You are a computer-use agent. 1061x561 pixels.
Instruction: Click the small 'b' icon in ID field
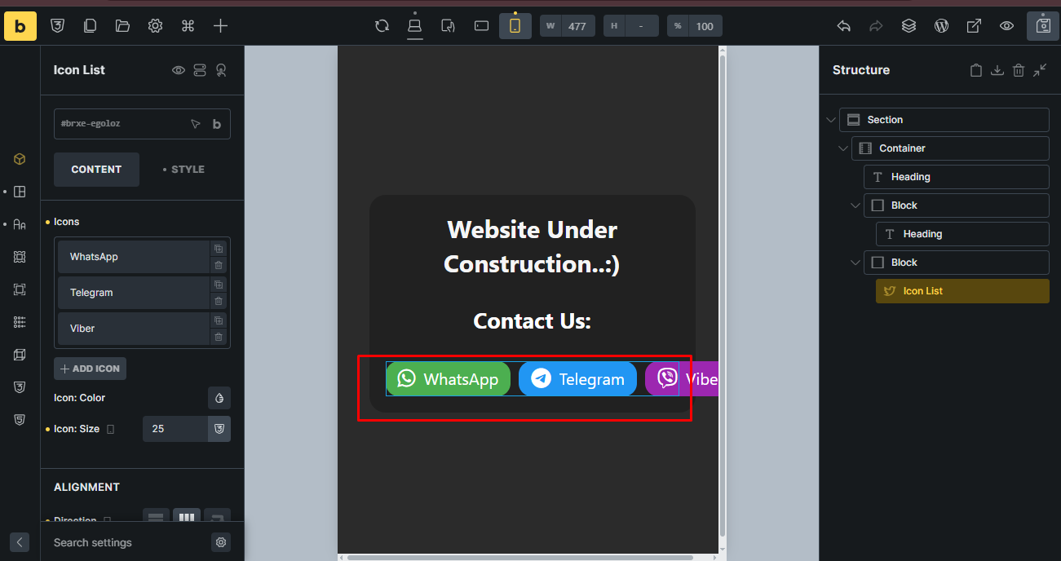click(217, 124)
